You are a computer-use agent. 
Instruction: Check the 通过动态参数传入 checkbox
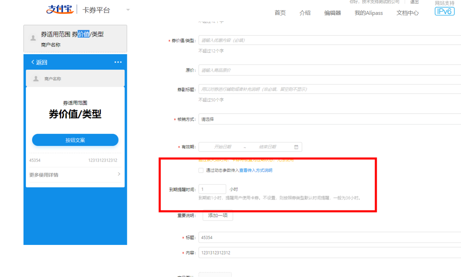(x=201, y=170)
